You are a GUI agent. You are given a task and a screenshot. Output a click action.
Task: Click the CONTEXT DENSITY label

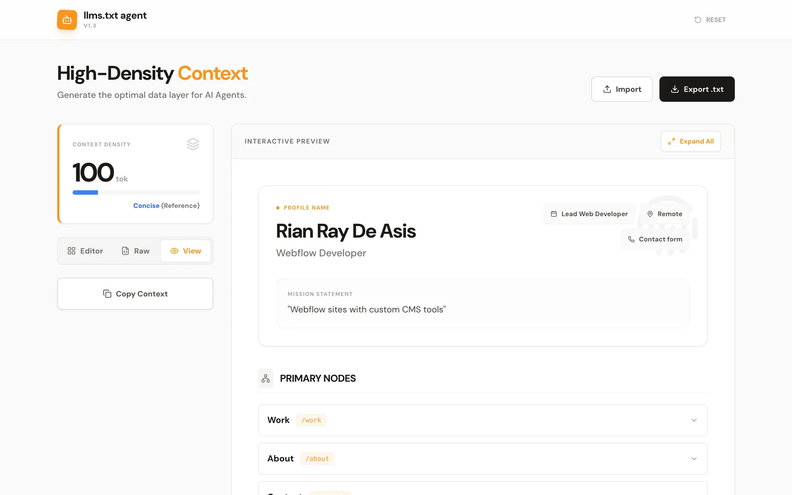tap(101, 145)
